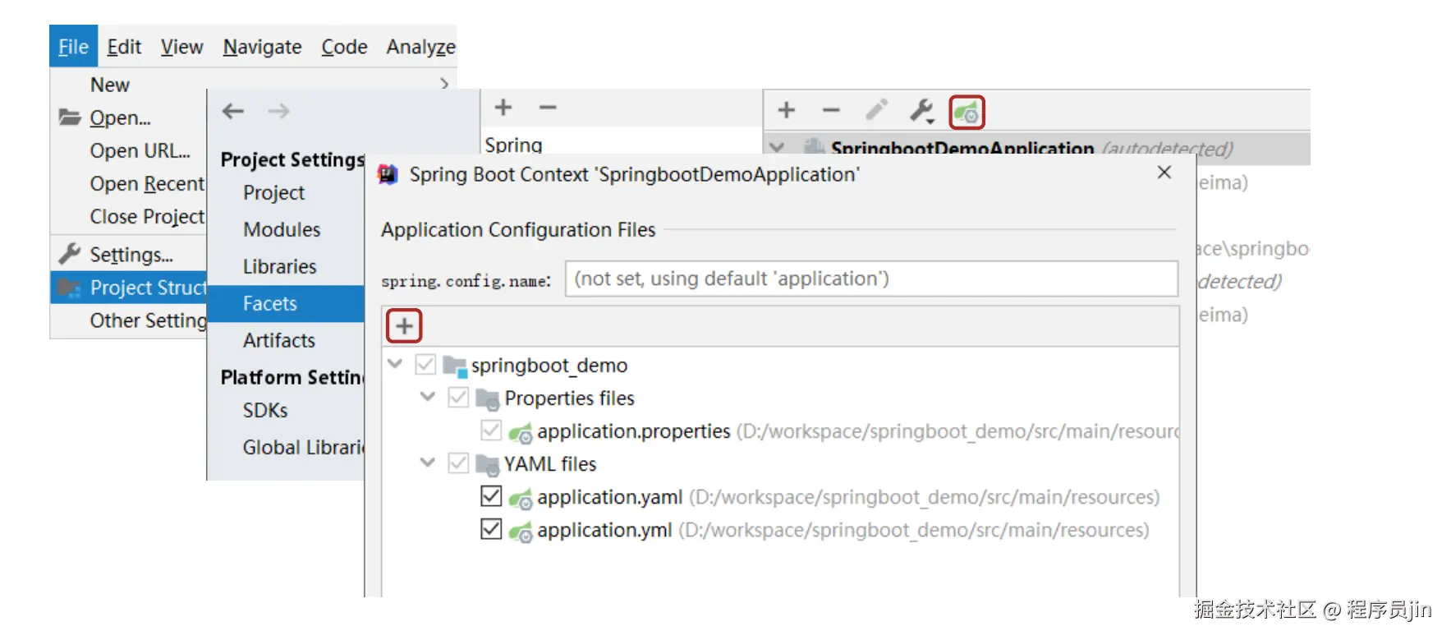1451x640 pixels.
Task: Select Facets in Project Settings
Action: coord(270,303)
